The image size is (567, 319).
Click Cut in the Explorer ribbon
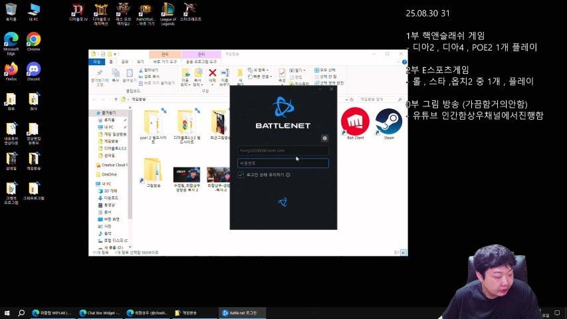coord(149,70)
